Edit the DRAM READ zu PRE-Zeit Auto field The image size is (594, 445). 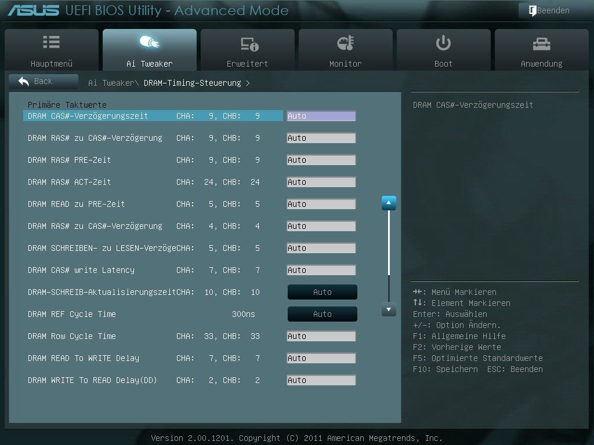click(321, 205)
